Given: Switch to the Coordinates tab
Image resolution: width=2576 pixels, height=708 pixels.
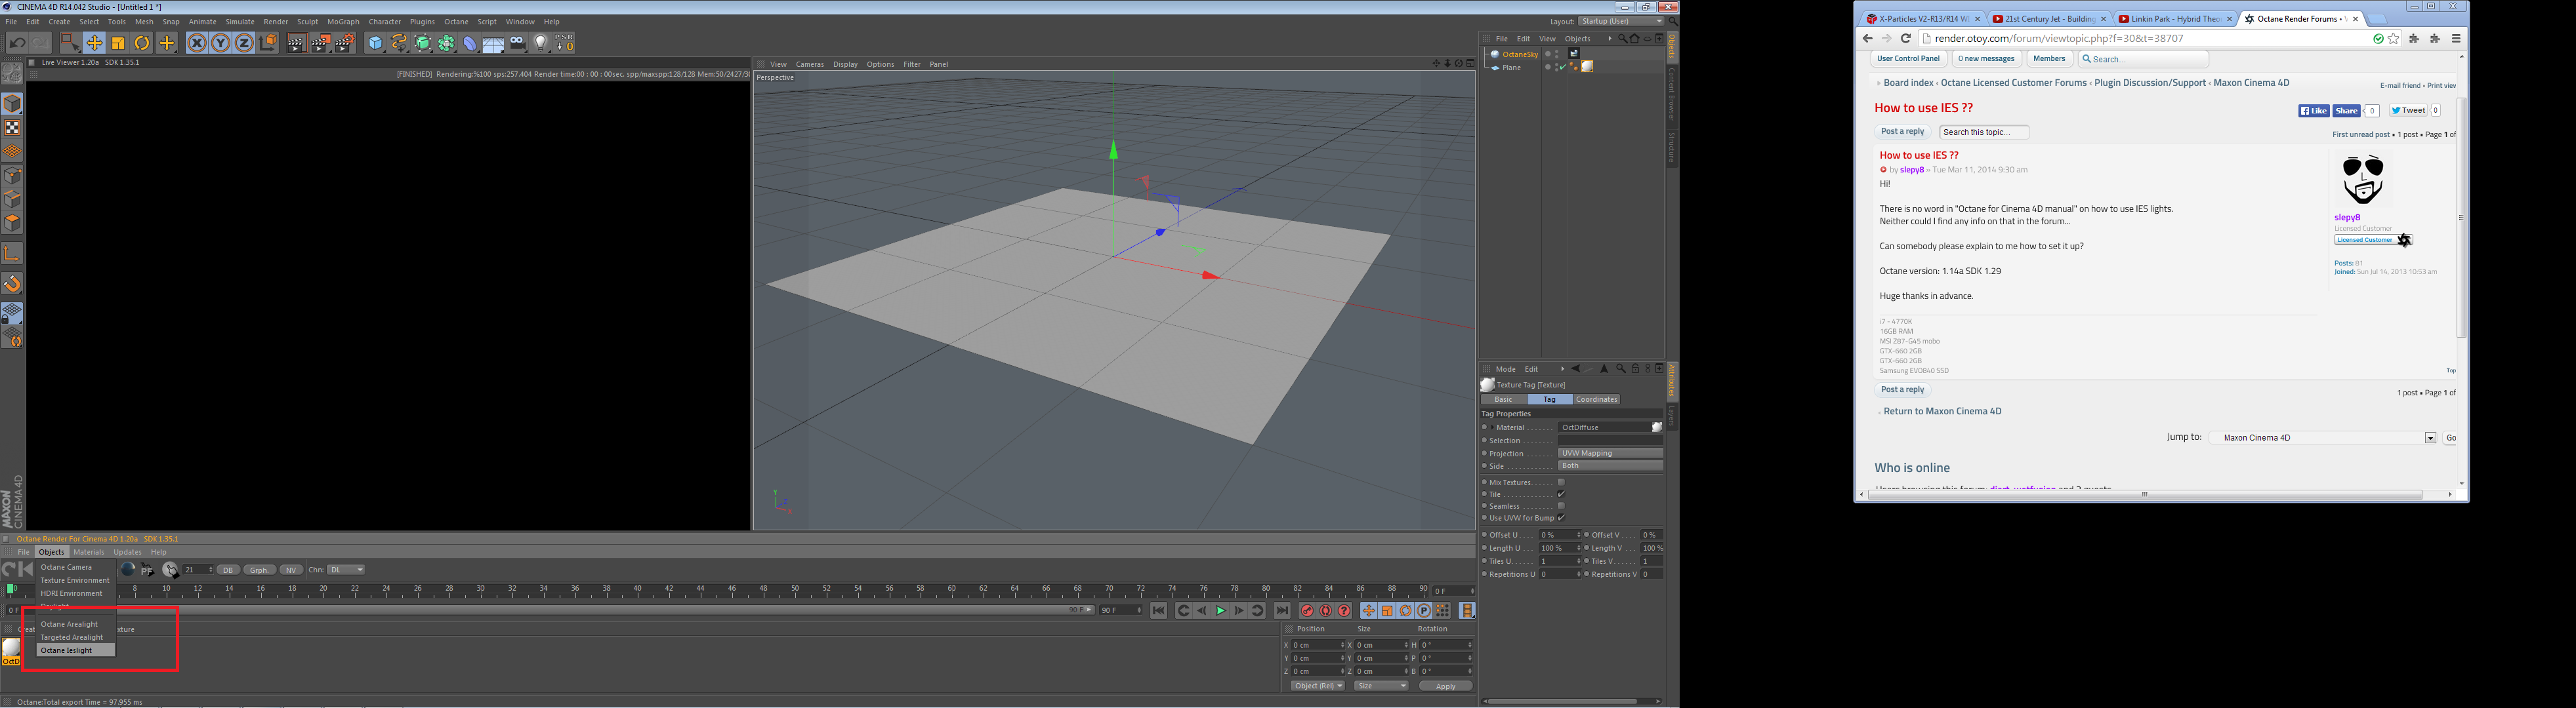Looking at the screenshot, I should (x=1596, y=399).
